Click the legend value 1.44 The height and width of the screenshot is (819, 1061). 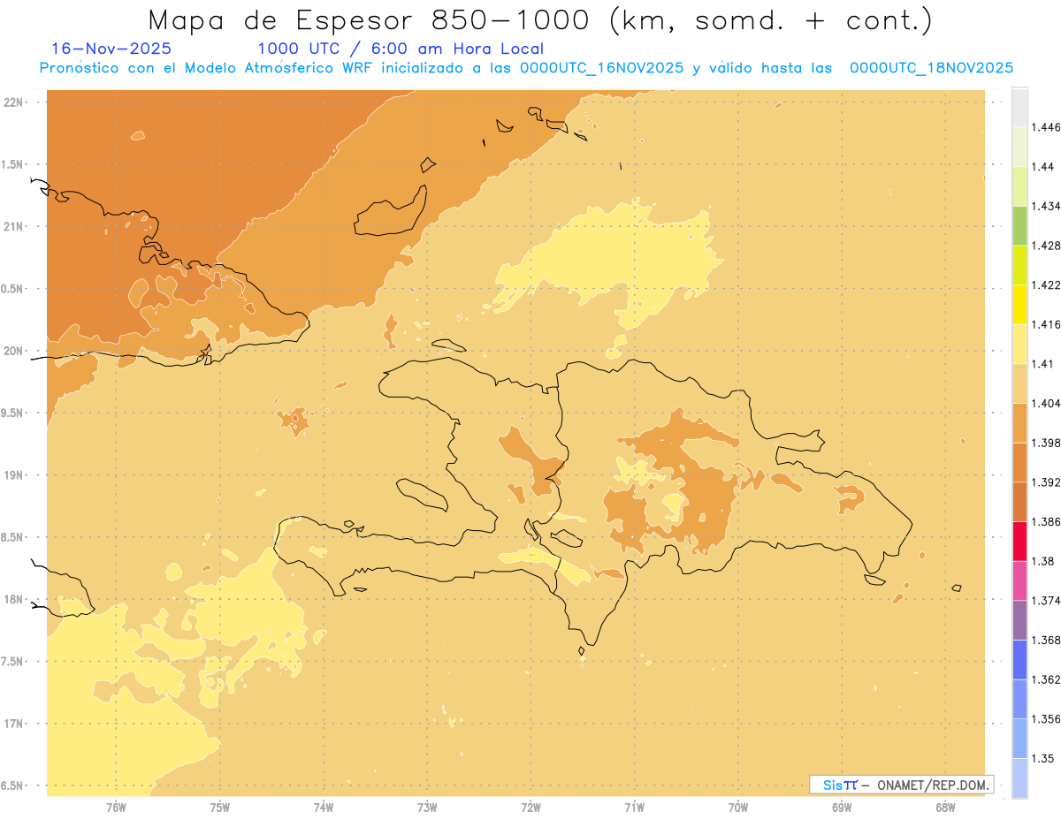click(1043, 167)
